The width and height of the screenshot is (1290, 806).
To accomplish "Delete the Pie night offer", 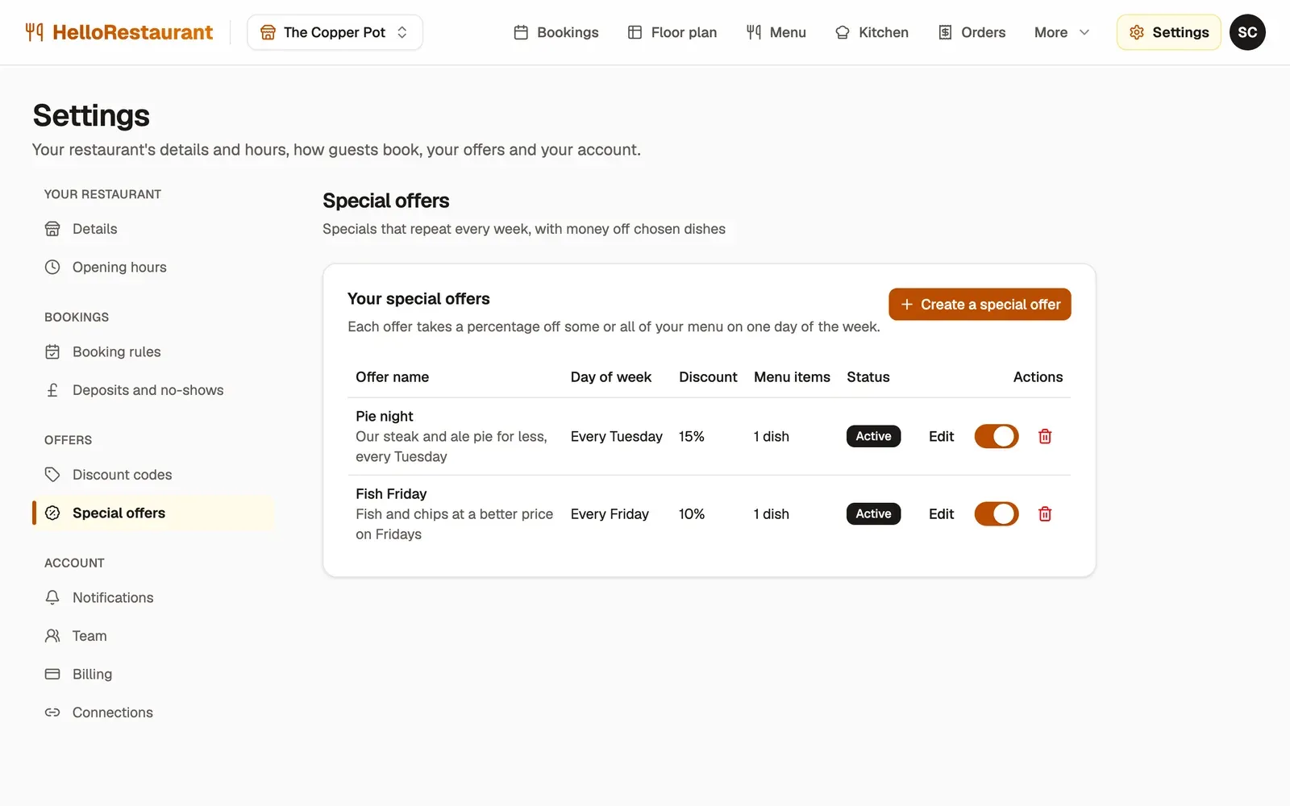I will pyautogui.click(x=1045, y=436).
